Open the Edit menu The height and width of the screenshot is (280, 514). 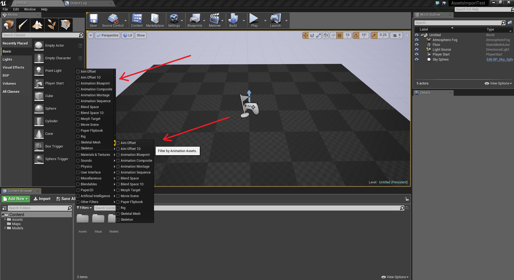[16, 9]
